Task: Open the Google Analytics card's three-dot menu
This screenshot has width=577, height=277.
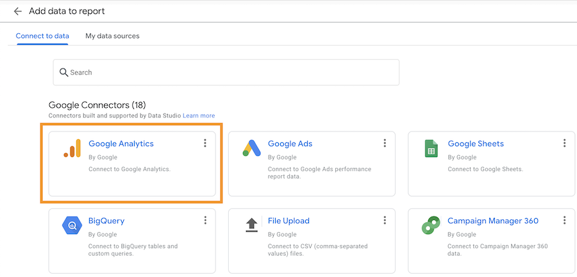Action: tap(205, 143)
